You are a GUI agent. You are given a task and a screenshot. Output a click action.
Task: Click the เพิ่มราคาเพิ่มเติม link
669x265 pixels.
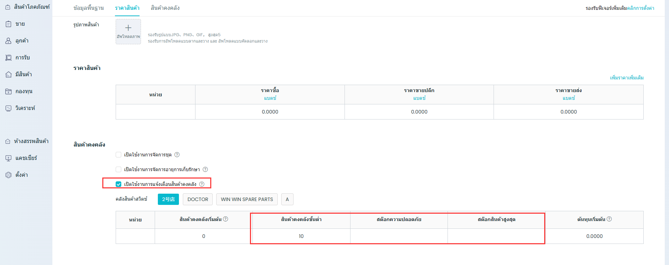pyautogui.click(x=626, y=78)
